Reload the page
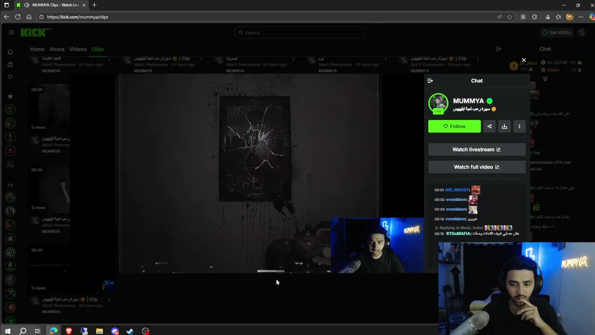This screenshot has height=335, width=595. pyautogui.click(x=18, y=17)
